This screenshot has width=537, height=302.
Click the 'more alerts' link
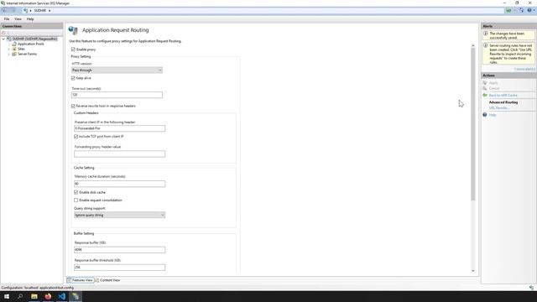[x=524, y=69]
